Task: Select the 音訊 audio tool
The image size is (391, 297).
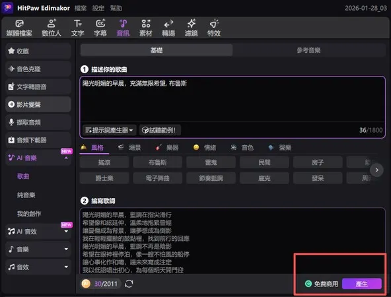Action: tap(123, 28)
